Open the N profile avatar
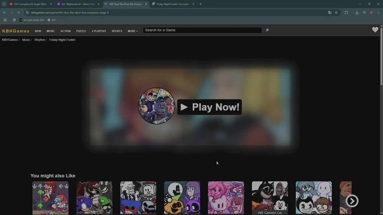383x215 pixels. (x=371, y=13)
